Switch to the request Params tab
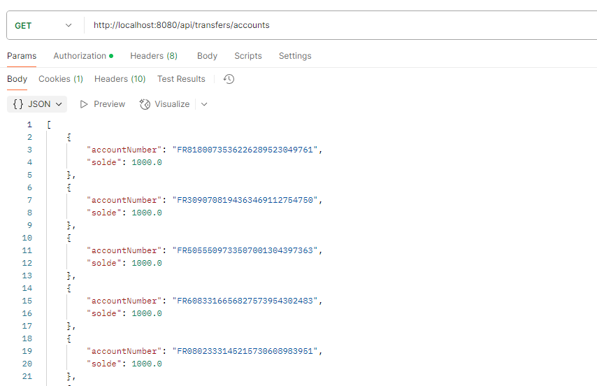597x386 pixels. [21, 56]
